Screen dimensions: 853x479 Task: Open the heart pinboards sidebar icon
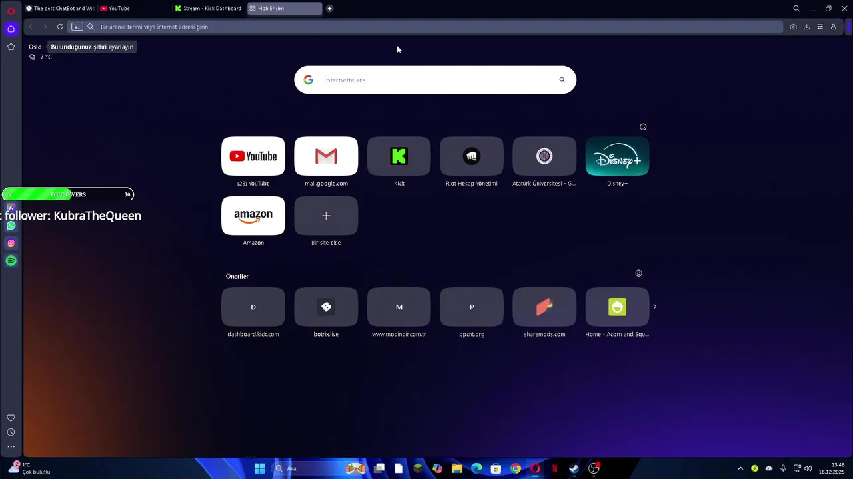pyautogui.click(x=11, y=418)
